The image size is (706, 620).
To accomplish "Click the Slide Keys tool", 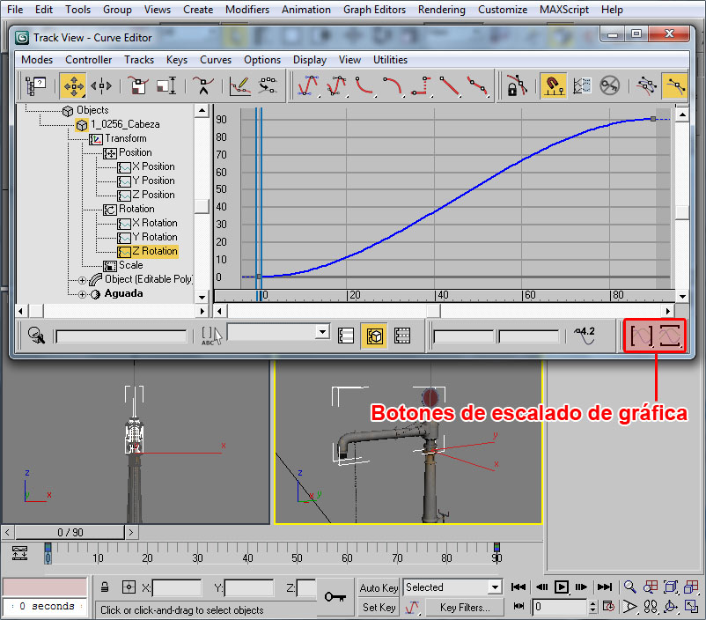I will (102, 85).
